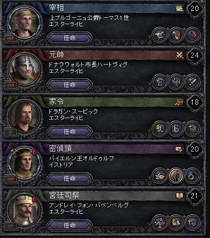The height and width of the screenshot is (238, 210).
Task: Click the 任命 button for 宰相
Action: [x=70, y=38]
